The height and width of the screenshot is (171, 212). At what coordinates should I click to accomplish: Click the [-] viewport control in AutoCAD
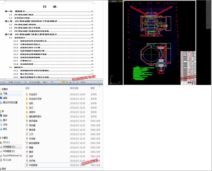click(110, 2)
